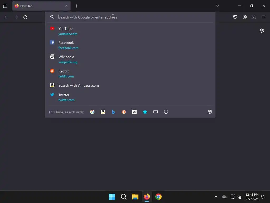Viewport: 270px width, 203px height.
Task: Open facebook.com link
Action: coord(68,48)
